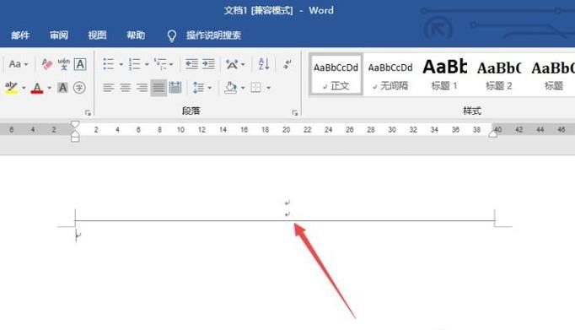Image resolution: width=575 pixels, height=330 pixels.
Task: Click the Phonetic Guide (wén) icon
Action: 64,64
